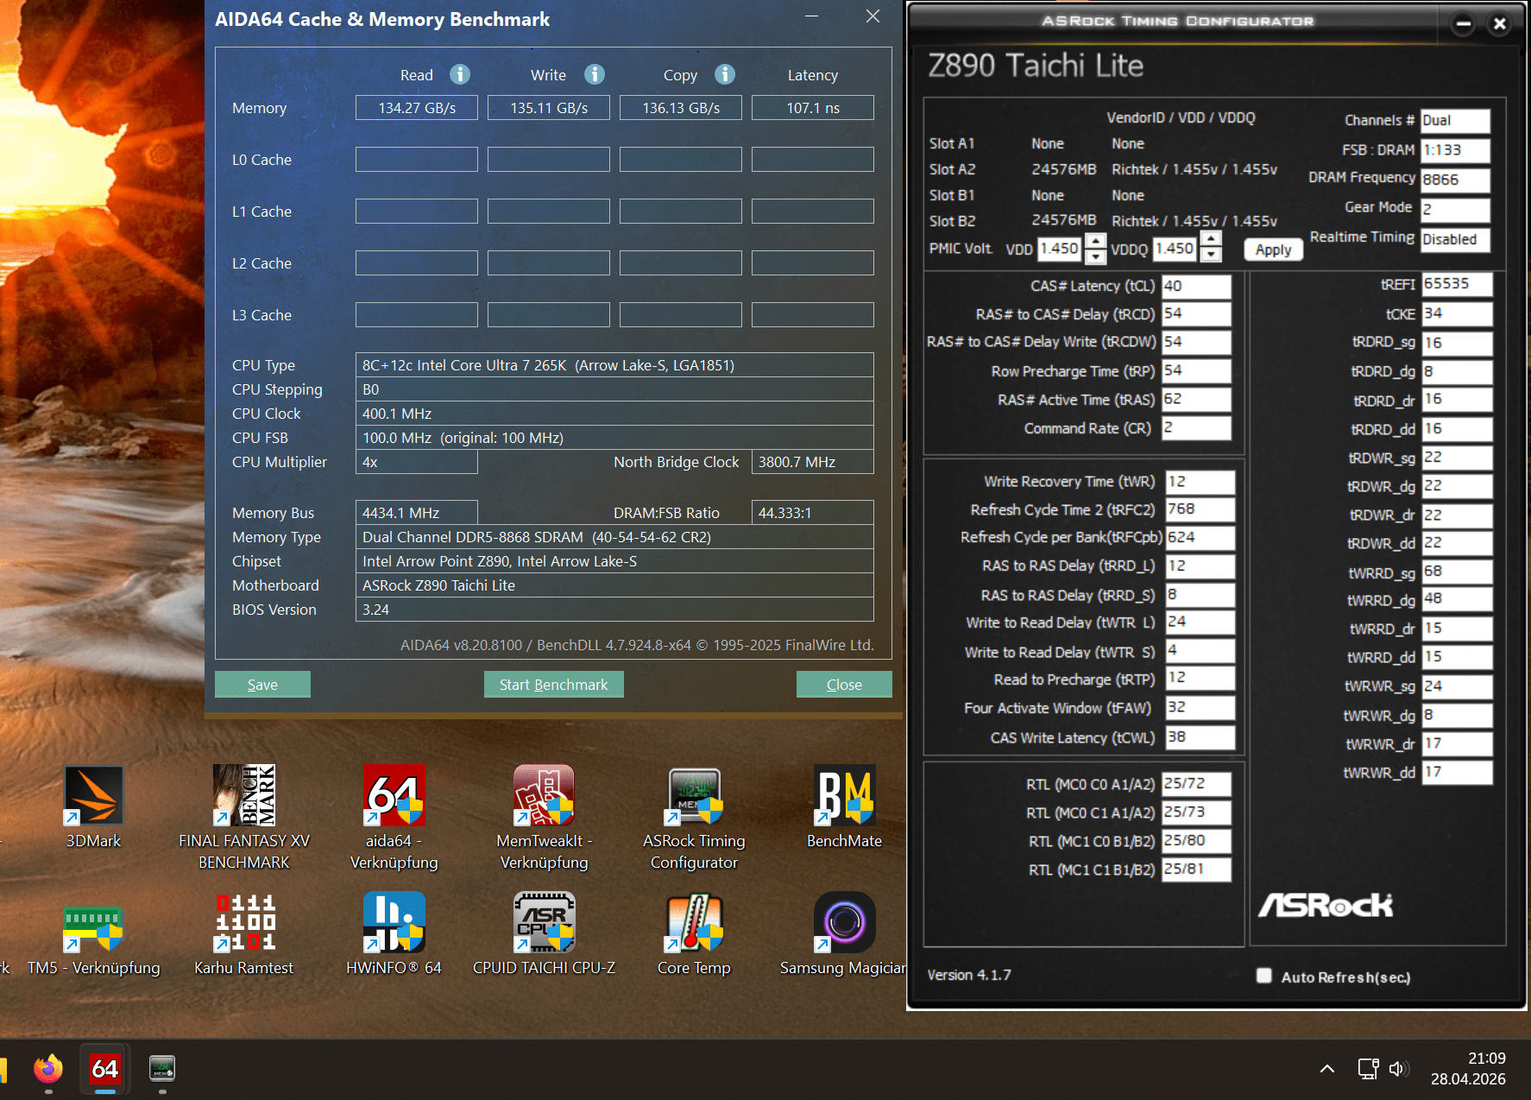Minimize the ASRock Timing Configurator window
This screenshot has width=1531, height=1100.
[x=1463, y=24]
